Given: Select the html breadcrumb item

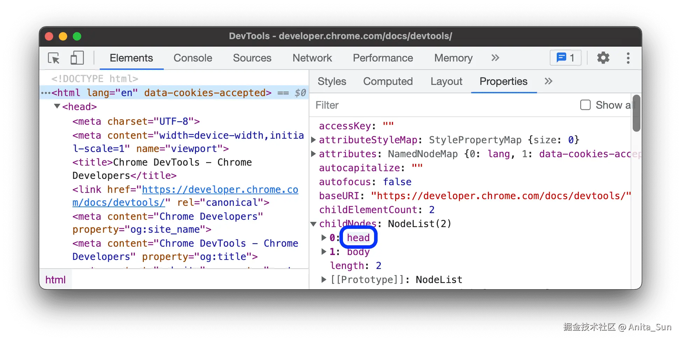Looking at the screenshot, I should click(x=55, y=280).
